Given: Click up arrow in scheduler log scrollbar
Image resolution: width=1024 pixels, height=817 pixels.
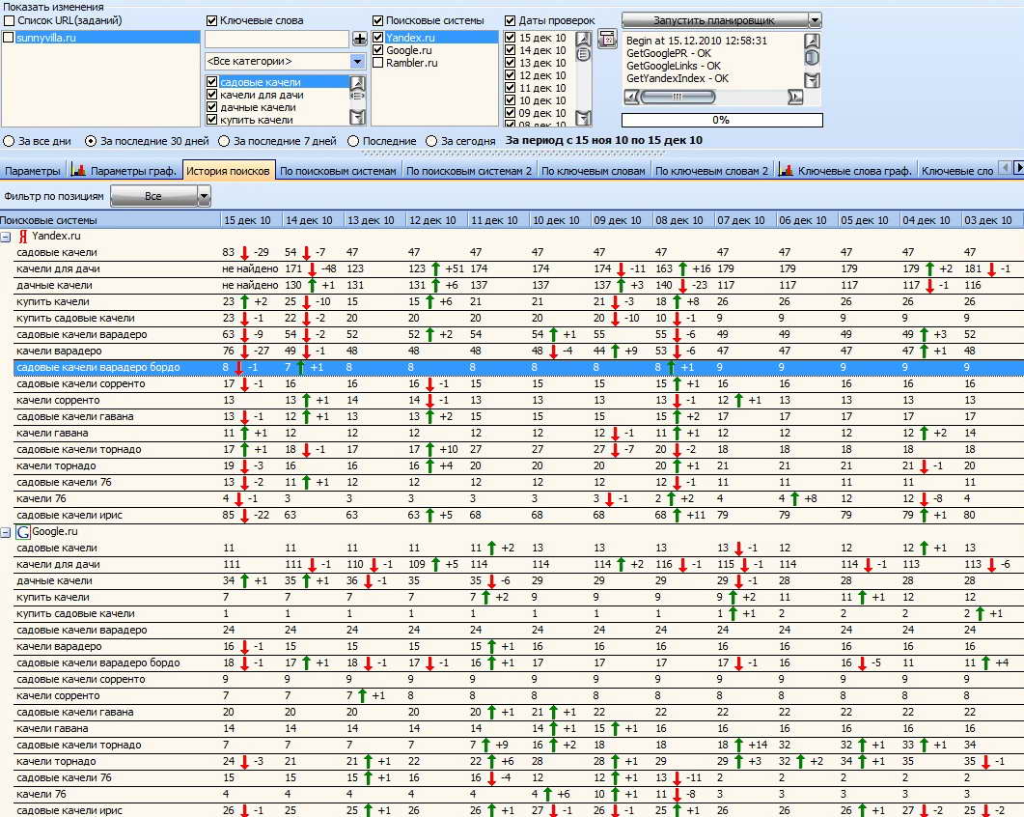Looking at the screenshot, I should 812,41.
